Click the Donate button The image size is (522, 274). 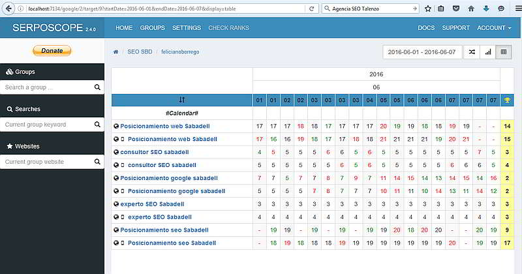(x=52, y=51)
